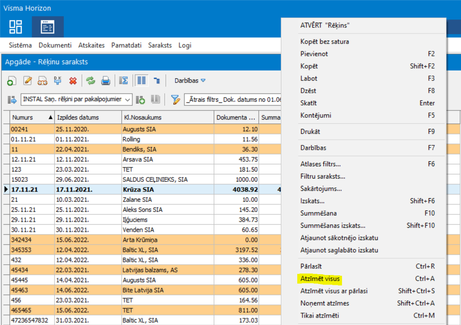Click the summation sigma icon
This screenshot has height=325, width=461.
(x=123, y=81)
